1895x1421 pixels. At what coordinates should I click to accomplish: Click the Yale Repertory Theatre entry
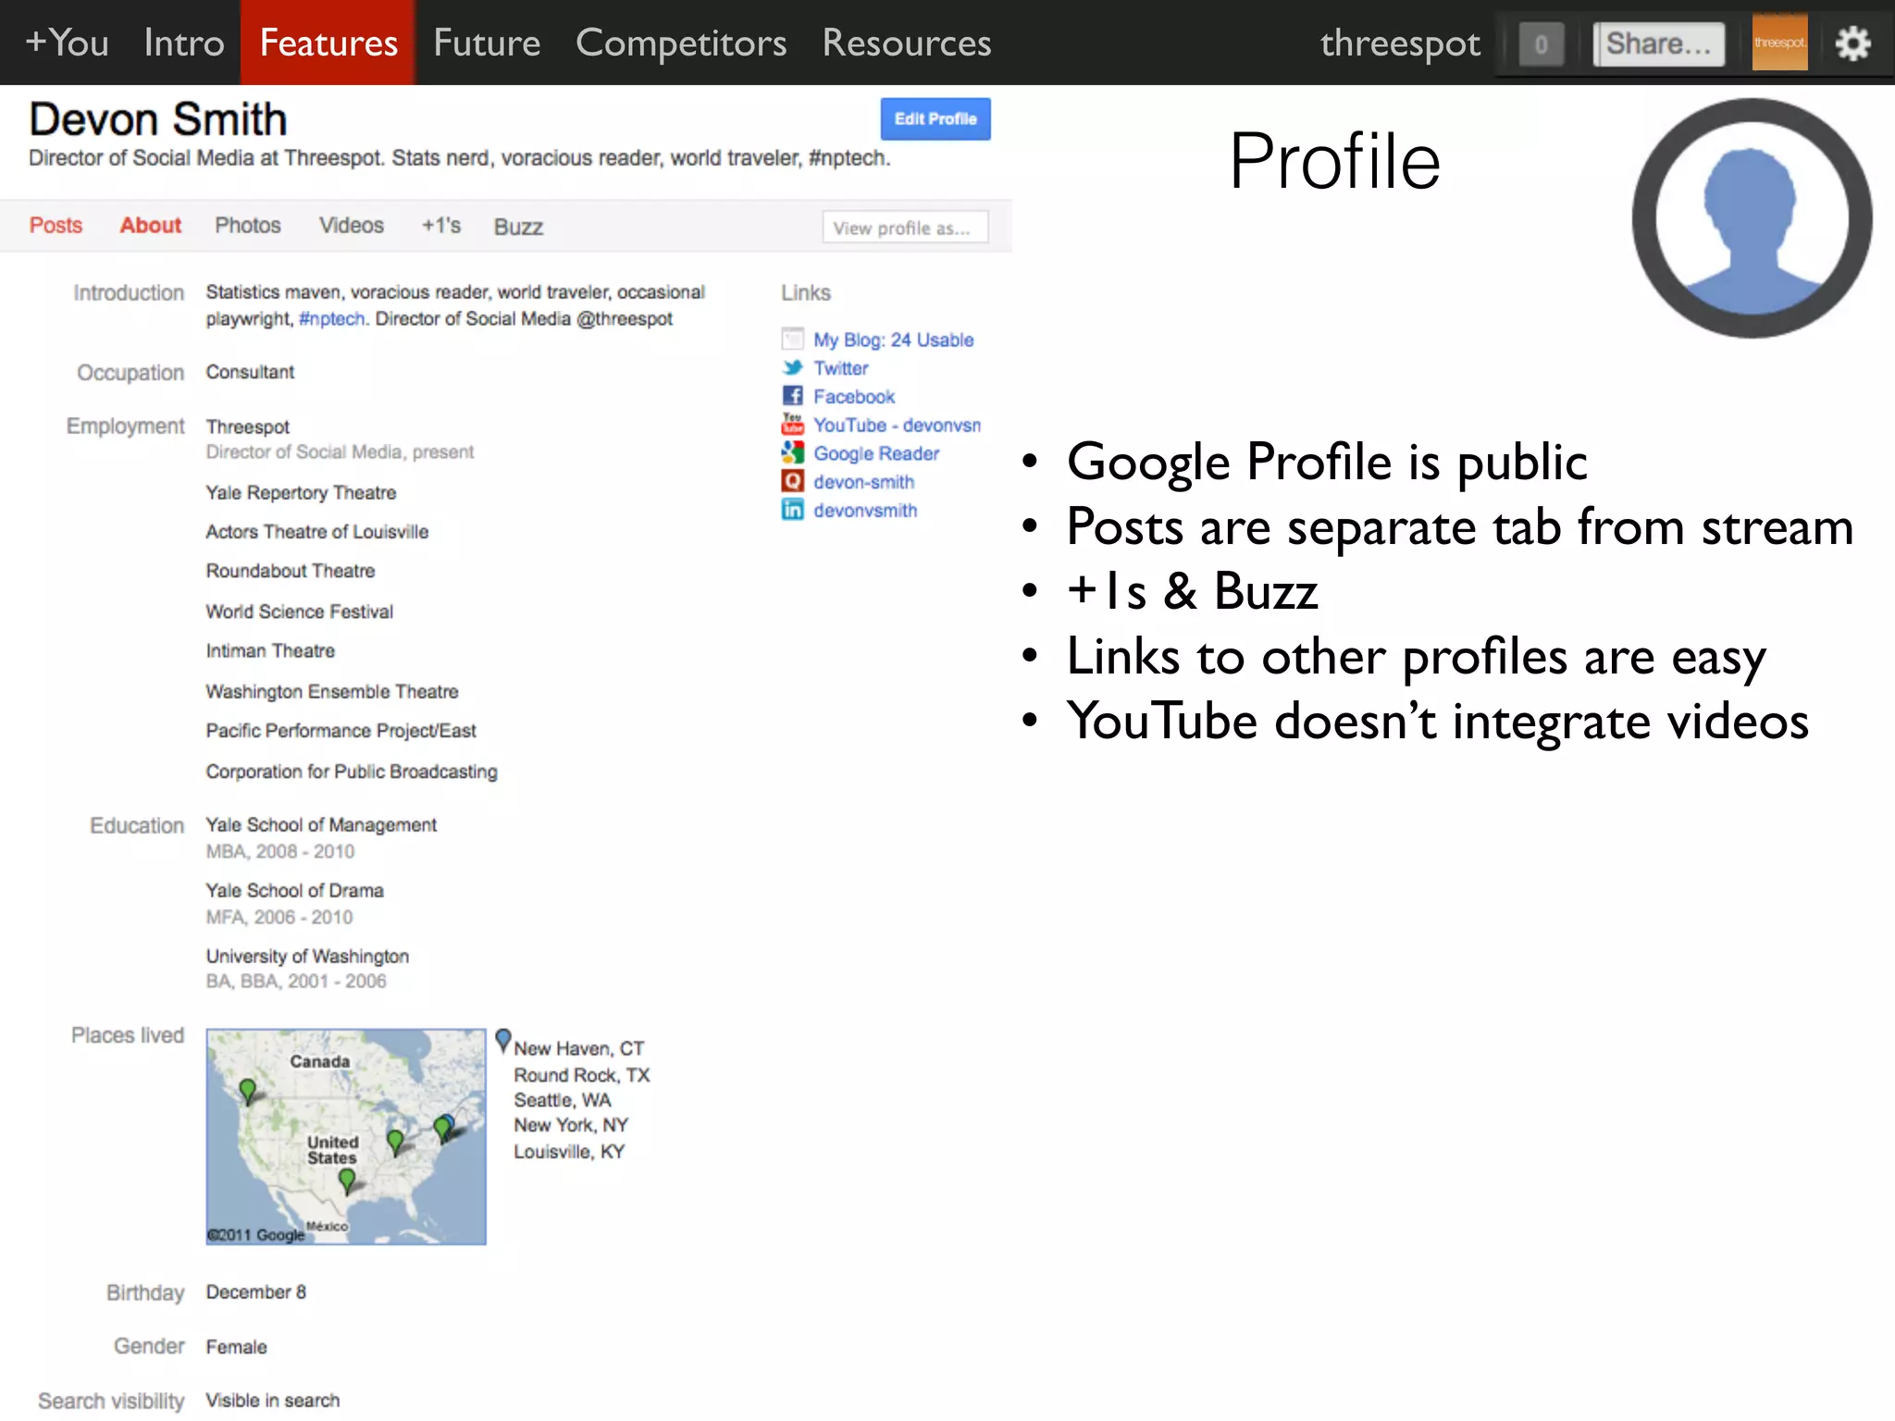click(x=301, y=493)
